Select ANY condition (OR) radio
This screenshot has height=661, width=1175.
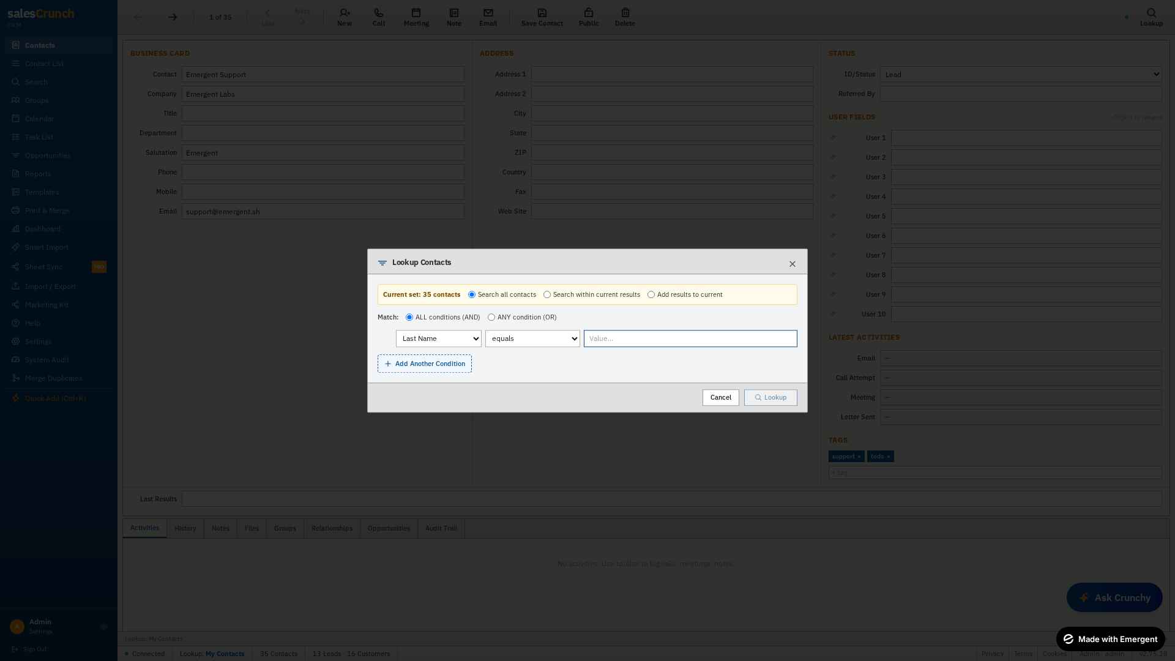coord(491,317)
